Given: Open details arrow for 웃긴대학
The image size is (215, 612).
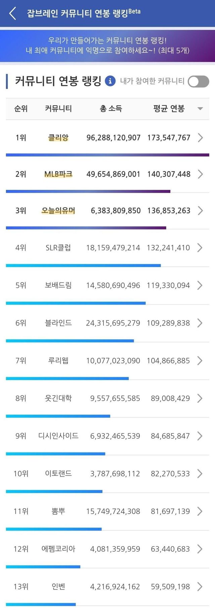Looking at the screenshot, I should [200, 398].
